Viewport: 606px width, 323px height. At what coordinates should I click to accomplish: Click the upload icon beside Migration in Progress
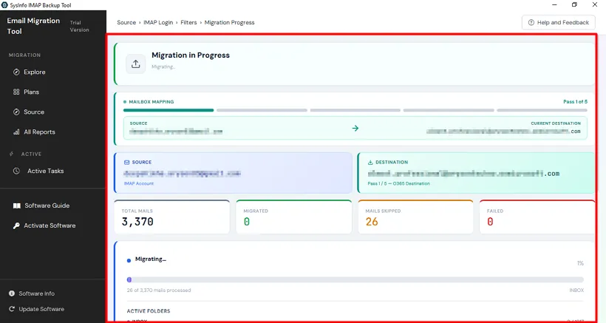pyautogui.click(x=136, y=64)
